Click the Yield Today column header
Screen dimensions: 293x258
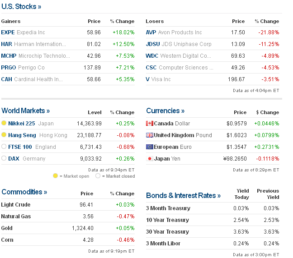coord(242,194)
